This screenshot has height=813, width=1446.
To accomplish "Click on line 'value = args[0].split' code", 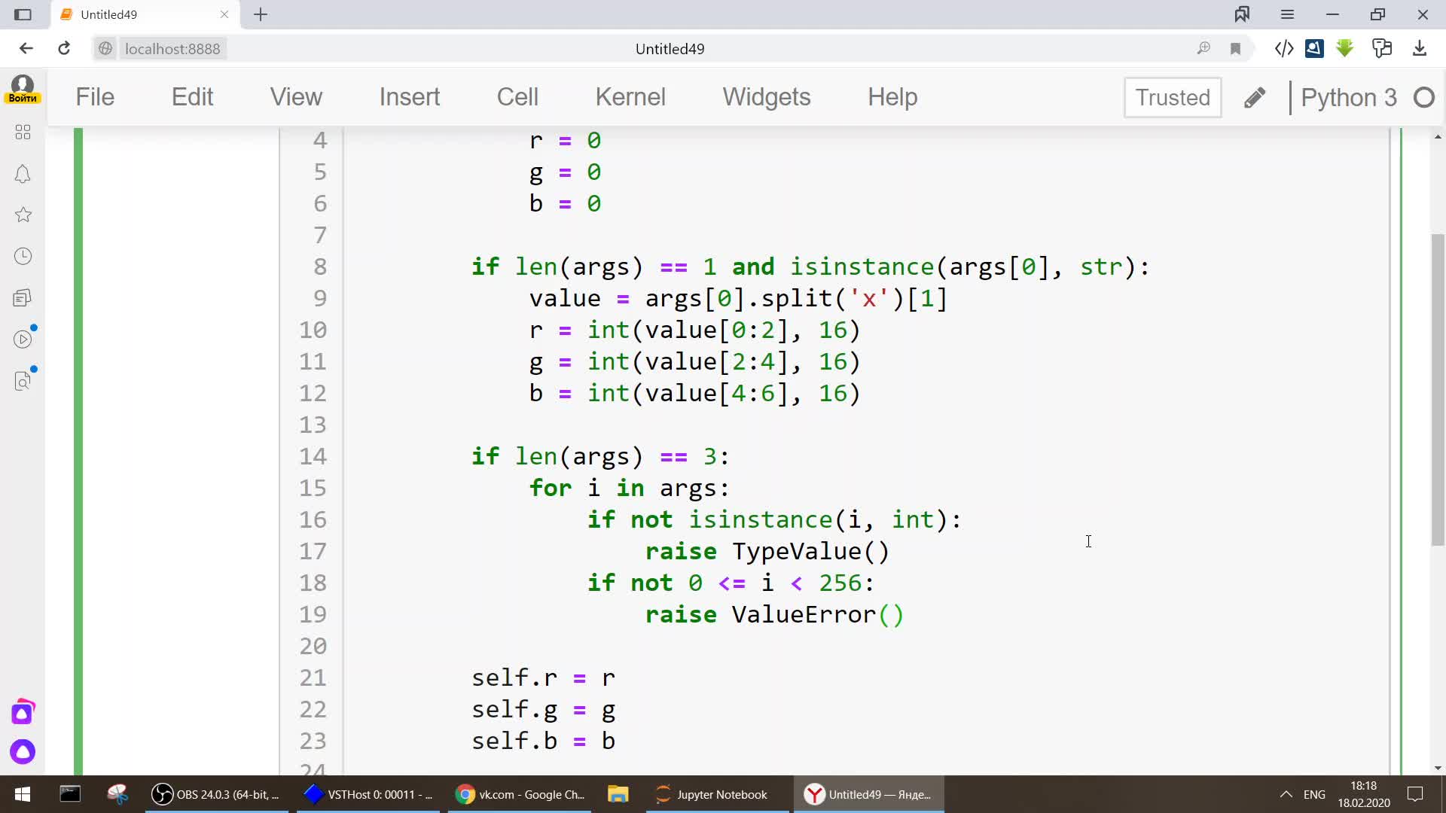I will 738,299.
